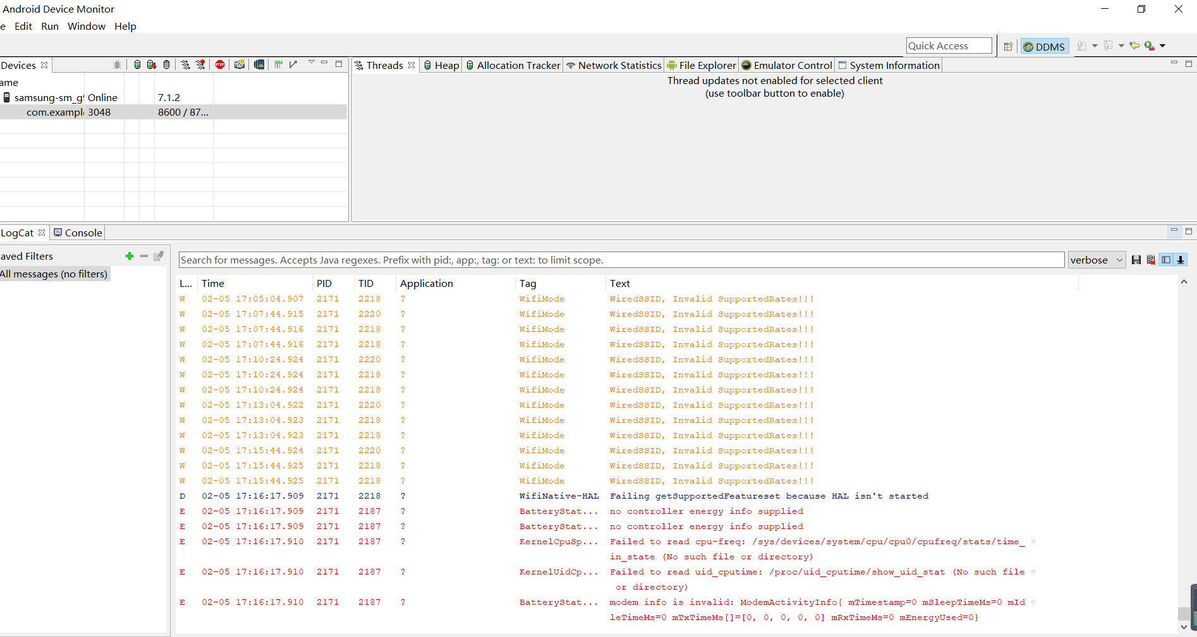This screenshot has height=637, width=1197.
Task: Click the Last Edit Location arrow icon
Action: tap(1134, 45)
